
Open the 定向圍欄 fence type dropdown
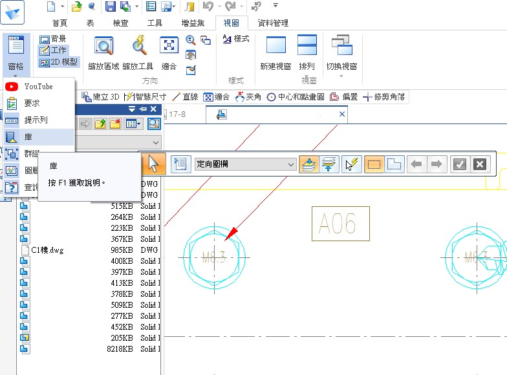pyautogui.click(x=246, y=164)
